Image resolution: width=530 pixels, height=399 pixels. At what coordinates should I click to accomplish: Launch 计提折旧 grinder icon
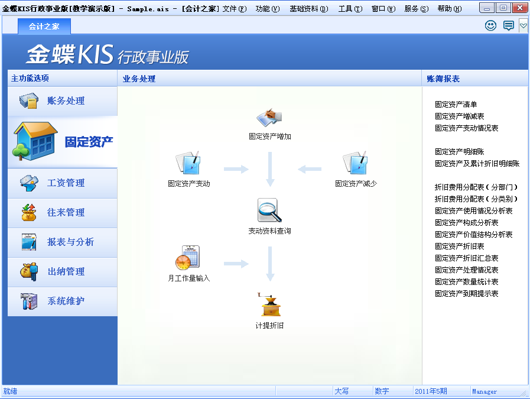[269, 305]
